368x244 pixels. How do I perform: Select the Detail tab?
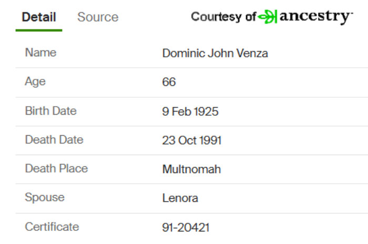(x=39, y=17)
